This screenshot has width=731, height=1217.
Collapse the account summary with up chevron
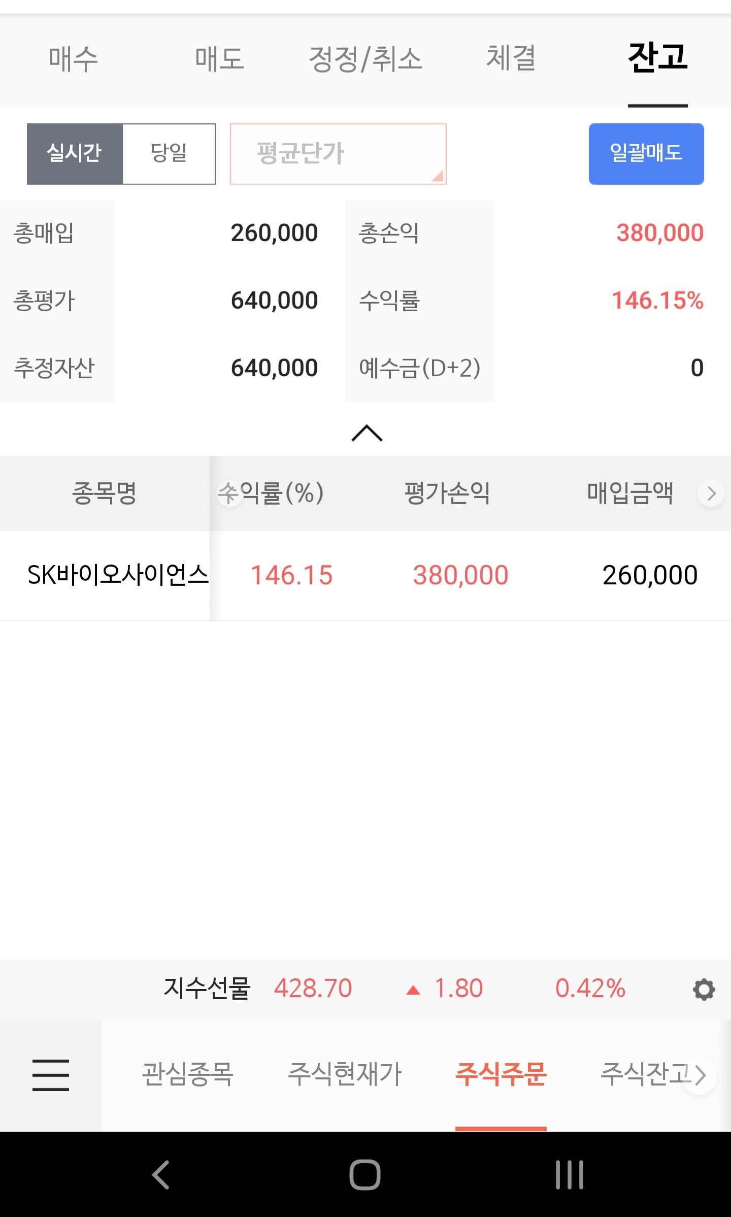click(x=367, y=433)
